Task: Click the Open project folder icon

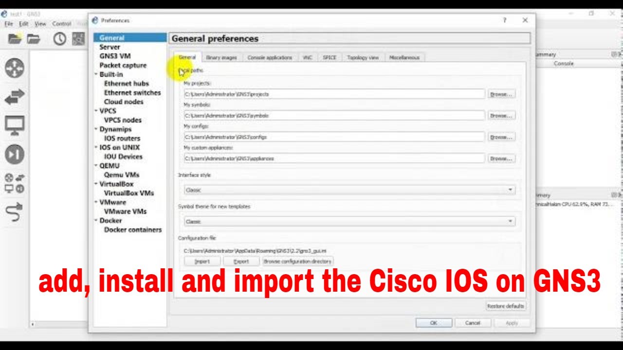Action: (34, 39)
